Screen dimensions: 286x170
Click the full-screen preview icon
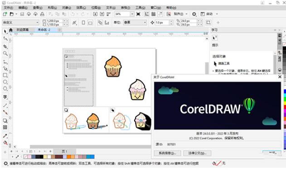click(x=138, y=14)
